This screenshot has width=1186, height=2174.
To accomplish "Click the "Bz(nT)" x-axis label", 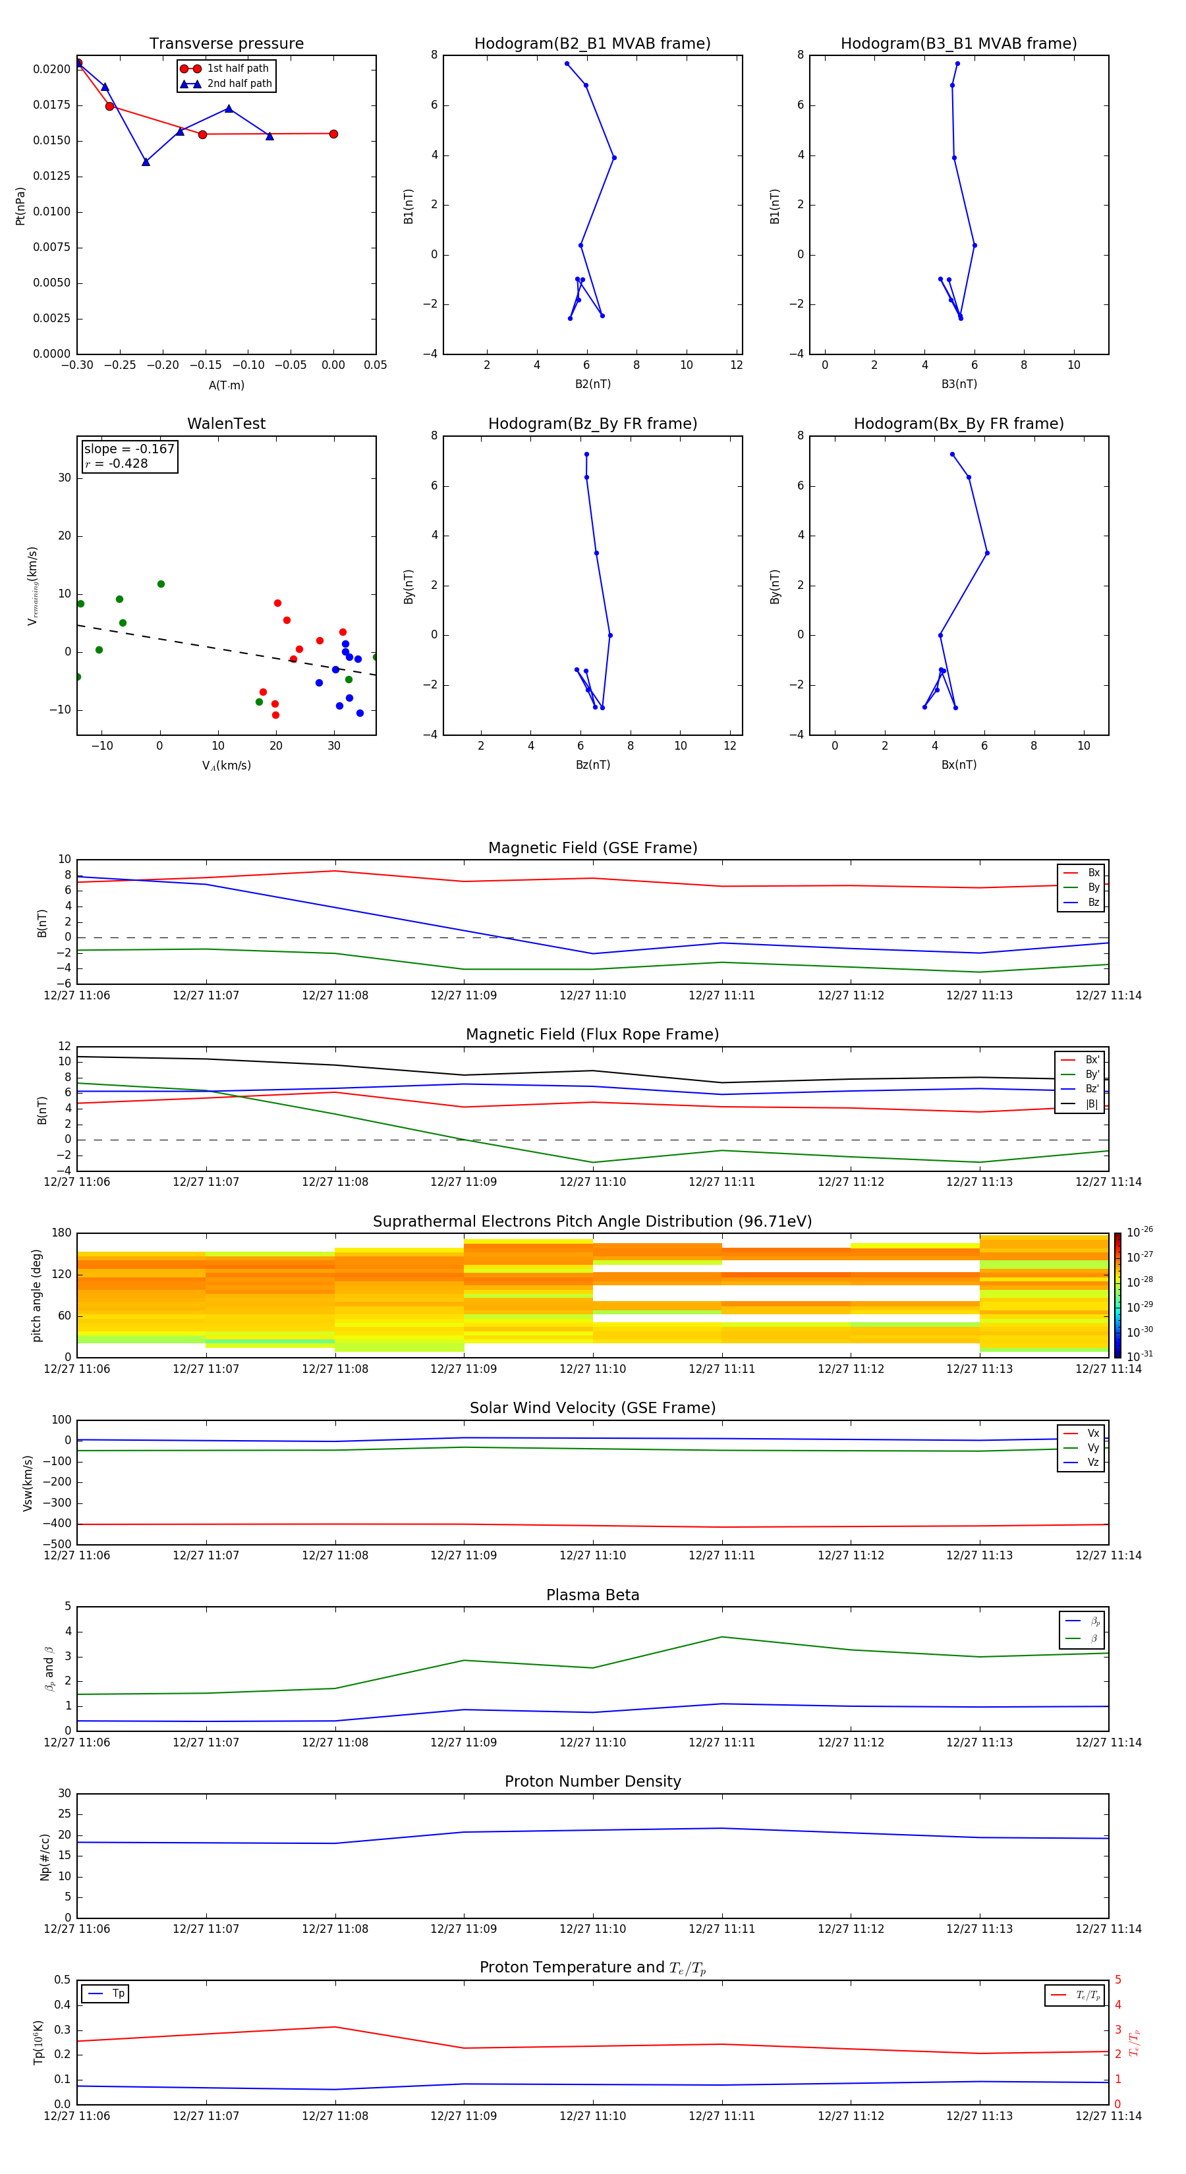I will (x=592, y=765).
